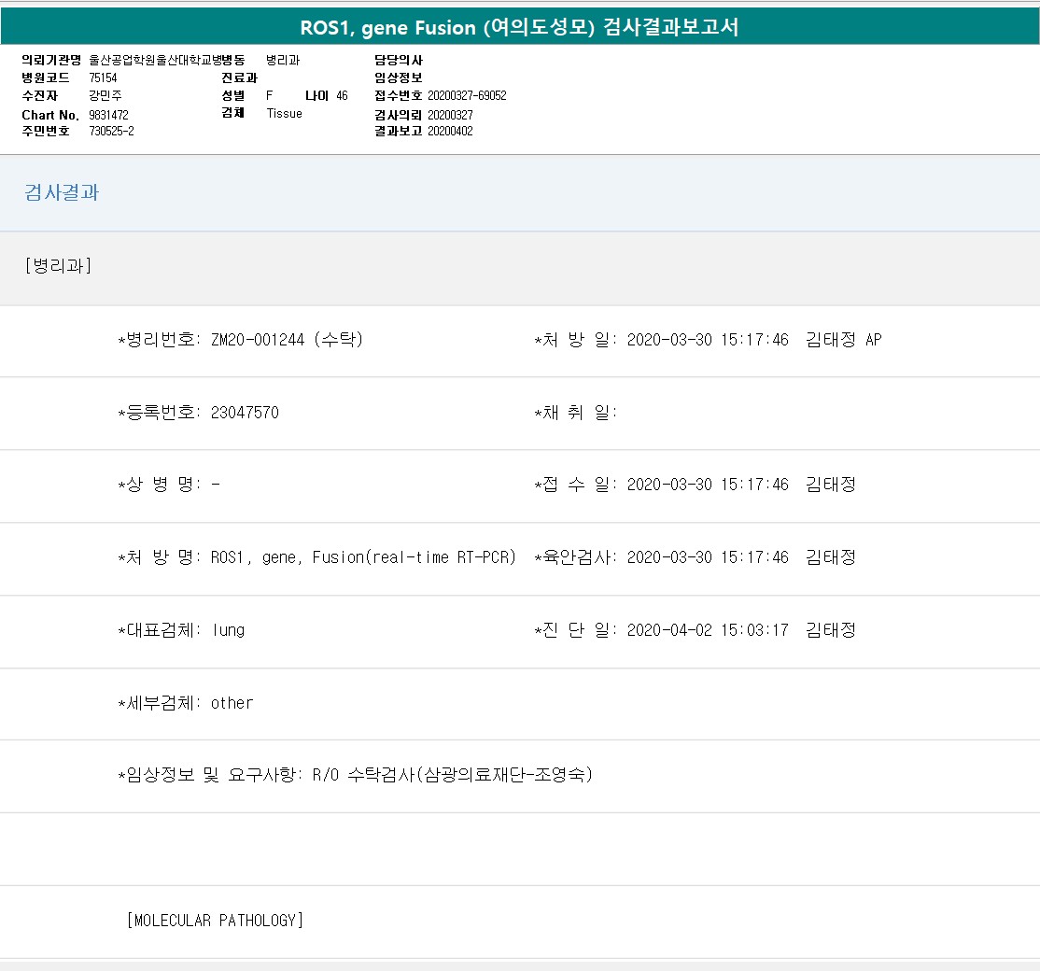Select the 검사결과 section heading
The width and height of the screenshot is (1040, 971).
point(62,193)
